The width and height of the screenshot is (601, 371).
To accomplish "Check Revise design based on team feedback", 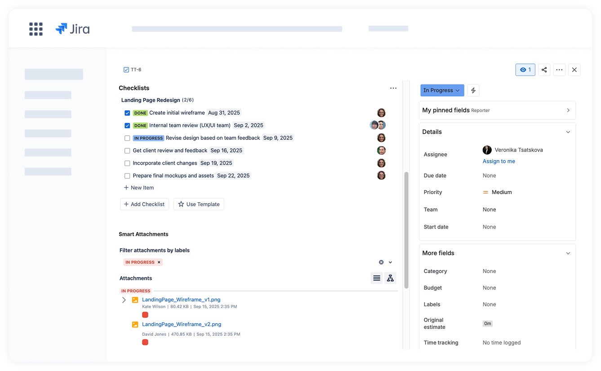I will [x=127, y=138].
